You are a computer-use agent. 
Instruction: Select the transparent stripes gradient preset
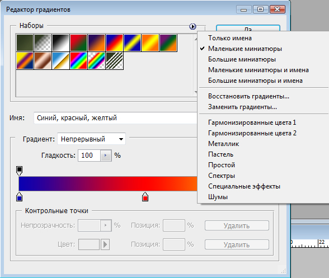114,61
